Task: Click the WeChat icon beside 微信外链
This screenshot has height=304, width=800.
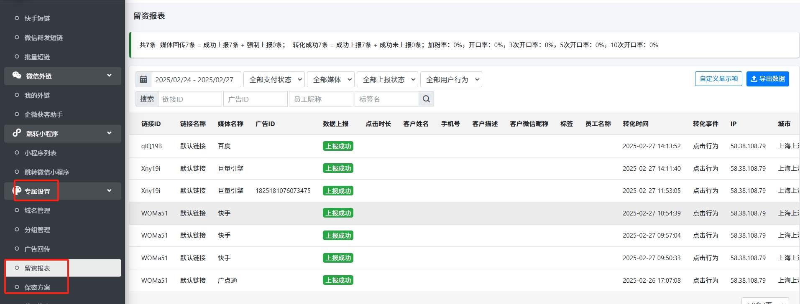Action: 17,76
